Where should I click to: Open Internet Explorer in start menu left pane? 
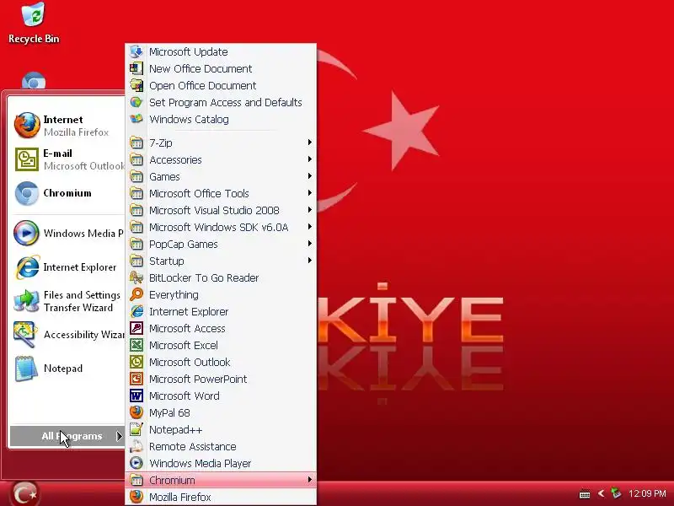click(x=68, y=266)
